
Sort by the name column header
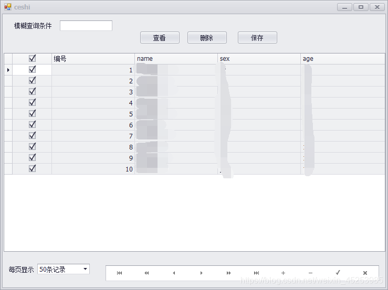176,59
